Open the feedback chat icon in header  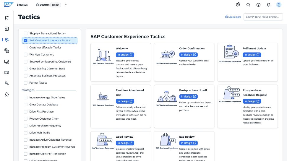pyautogui.click(x=238, y=5)
